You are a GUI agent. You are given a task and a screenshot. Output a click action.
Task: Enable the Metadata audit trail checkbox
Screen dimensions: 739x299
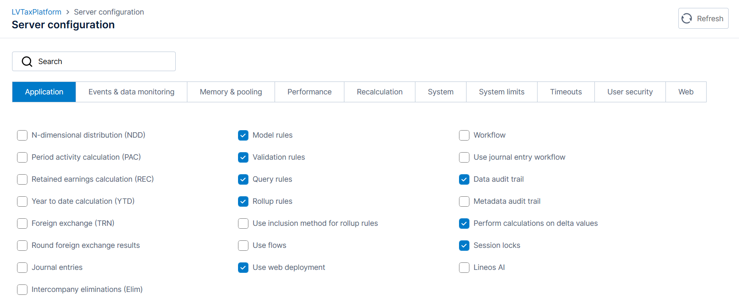tap(464, 201)
